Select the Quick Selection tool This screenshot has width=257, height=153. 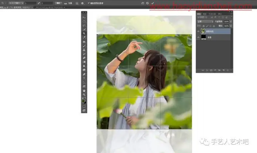pos(84,29)
